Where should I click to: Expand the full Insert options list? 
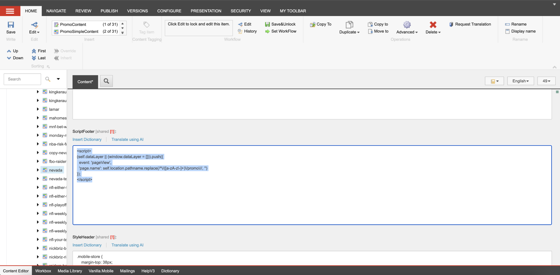coord(123,33)
